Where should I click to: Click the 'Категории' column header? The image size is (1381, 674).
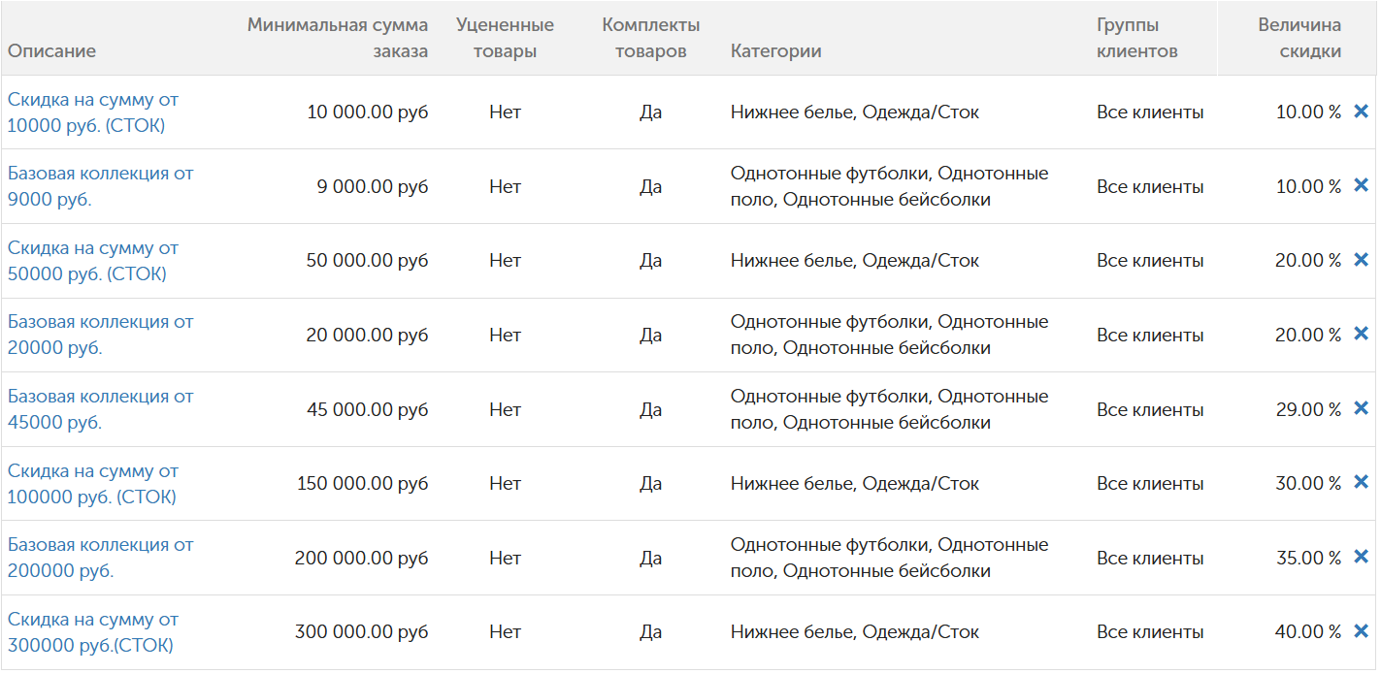pyautogui.click(x=775, y=51)
